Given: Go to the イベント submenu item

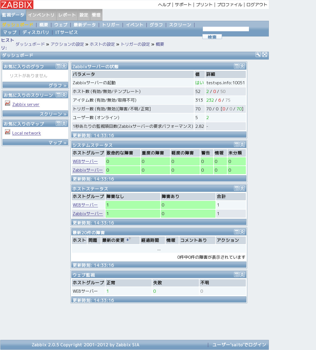Looking at the screenshot, I should (134, 25).
